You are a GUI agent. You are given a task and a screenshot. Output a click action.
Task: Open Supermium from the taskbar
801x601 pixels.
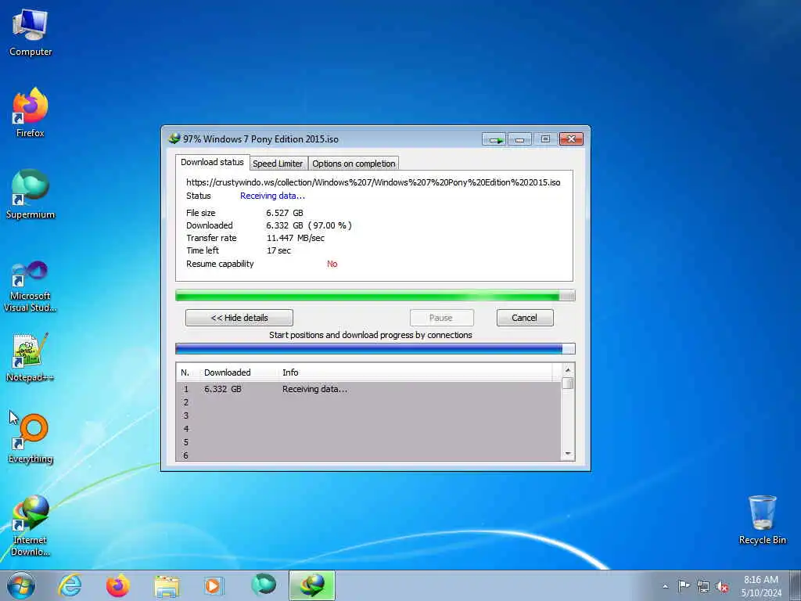(x=264, y=585)
